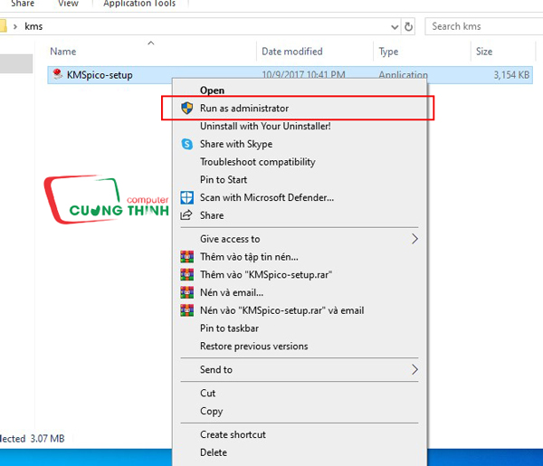Click the refresh icon beside address bar

(409, 26)
